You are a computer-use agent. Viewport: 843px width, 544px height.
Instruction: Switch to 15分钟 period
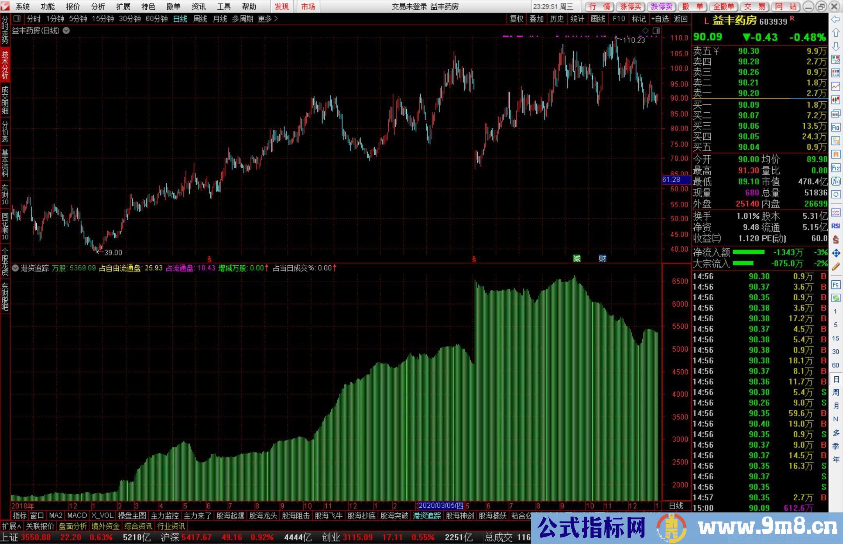pos(103,19)
